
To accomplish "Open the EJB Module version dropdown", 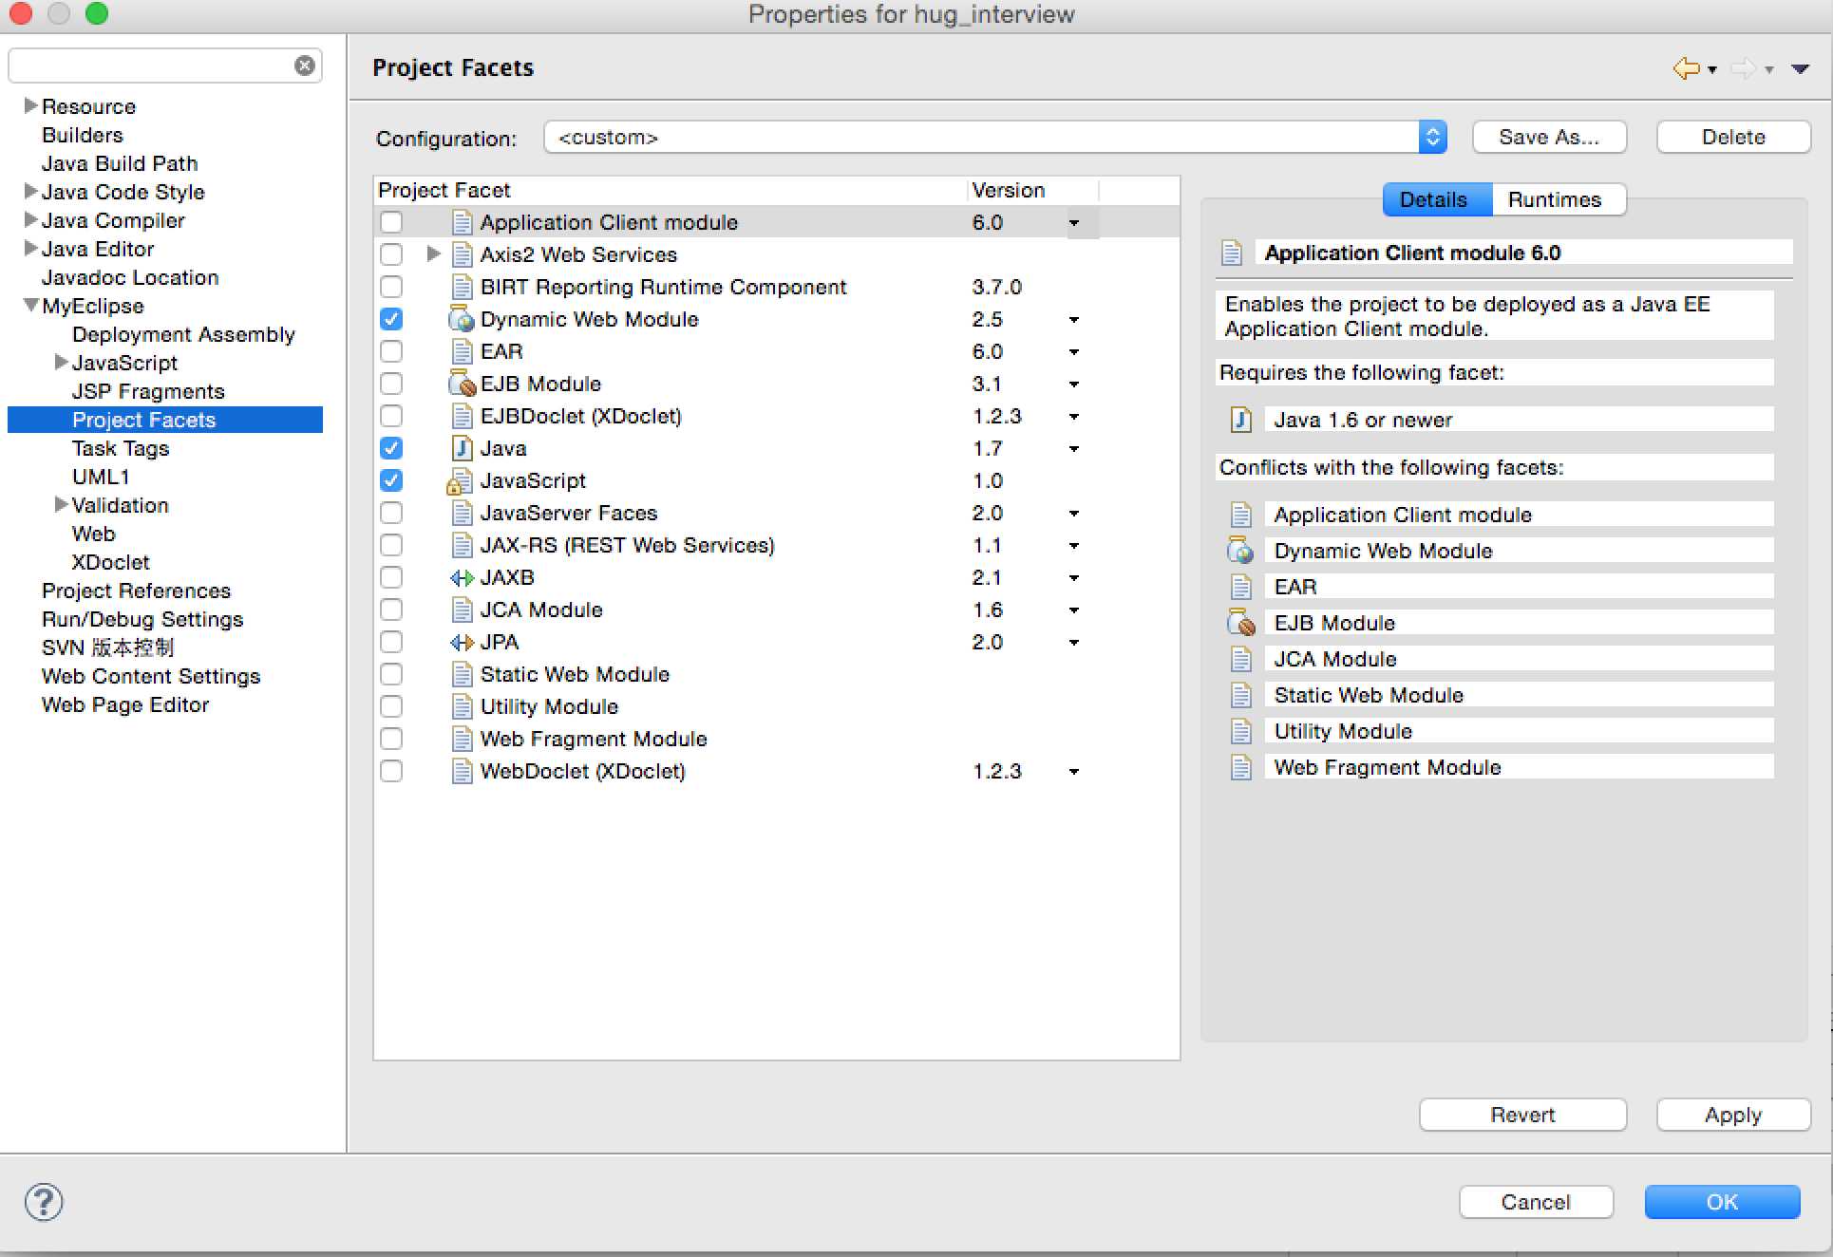I will click(1074, 385).
